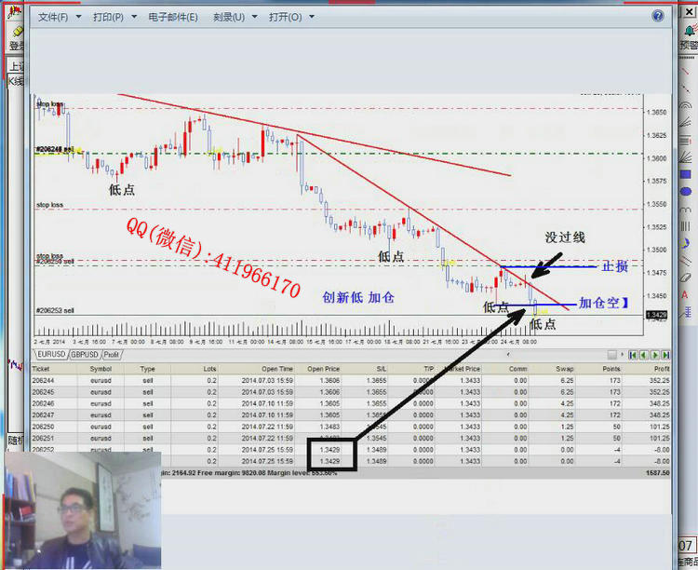698x570 pixels.
Task: Switch to the GBPUSD chart tab
Action: pos(85,354)
